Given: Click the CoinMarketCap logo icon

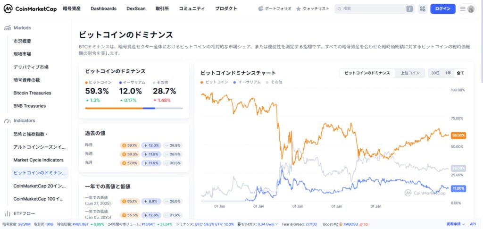Looking at the screenshot, I should point(8,8).
